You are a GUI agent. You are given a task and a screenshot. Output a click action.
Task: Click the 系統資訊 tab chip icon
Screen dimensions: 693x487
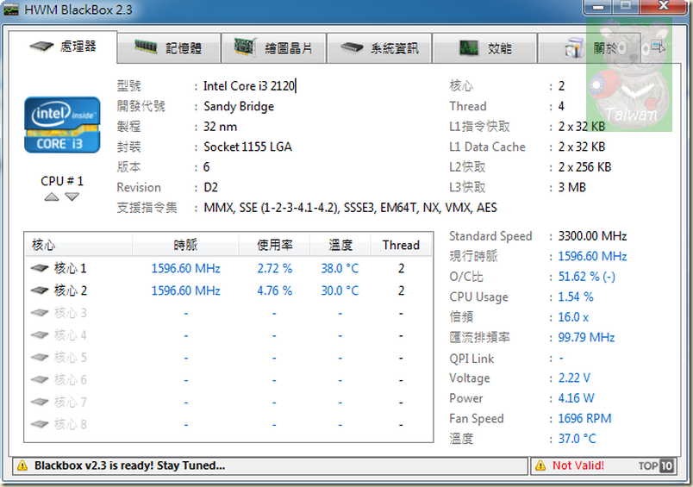point(352,47)
